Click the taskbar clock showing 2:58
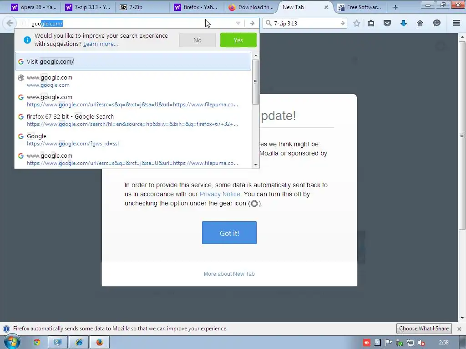 click(x=444, y=343)
